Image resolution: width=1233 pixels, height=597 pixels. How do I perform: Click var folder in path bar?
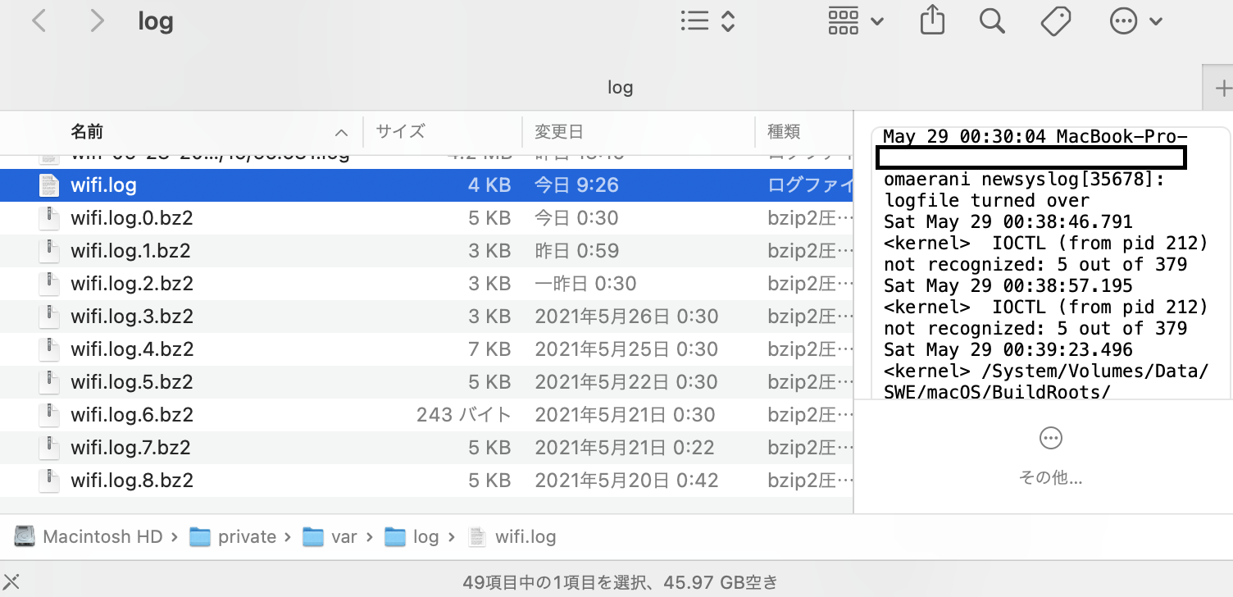pos(344,537)
